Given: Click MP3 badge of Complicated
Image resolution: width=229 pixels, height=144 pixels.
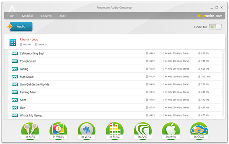Looking at the screenshot, I should [x=14, y=61].
